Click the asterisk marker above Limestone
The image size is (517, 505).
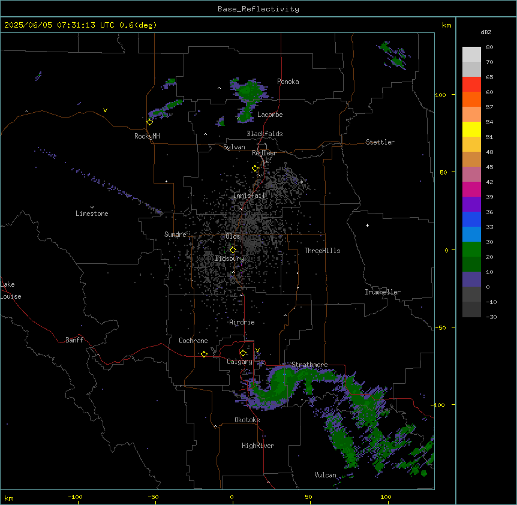click(92, 208)
